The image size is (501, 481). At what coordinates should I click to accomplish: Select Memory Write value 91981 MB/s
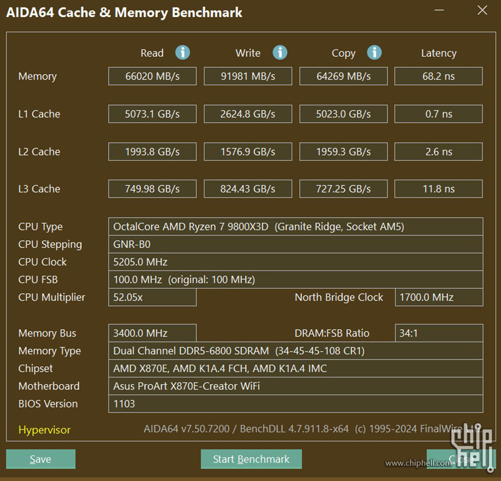[248, 76]
